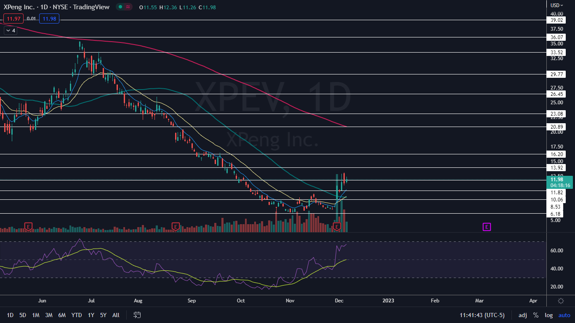This screenshot has height=323, width=575.
Task: Select the 6M date range
Action: pos(62,315)
